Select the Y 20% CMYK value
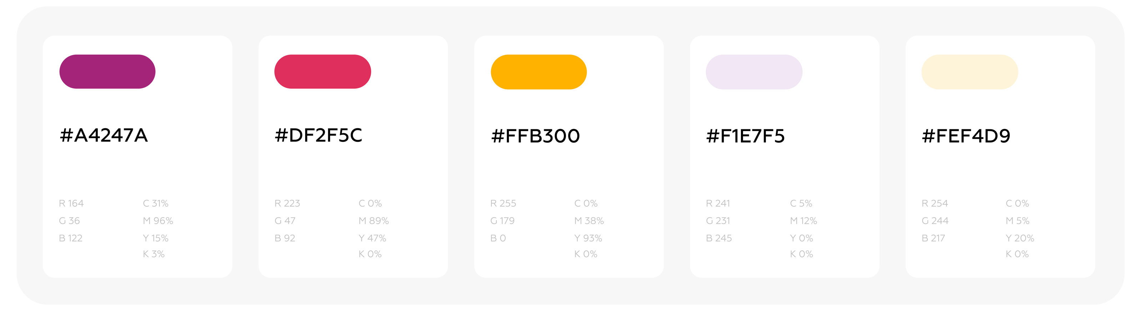Image resolution: width=1142 pixels, height=311 pixels. (1020, 238)
